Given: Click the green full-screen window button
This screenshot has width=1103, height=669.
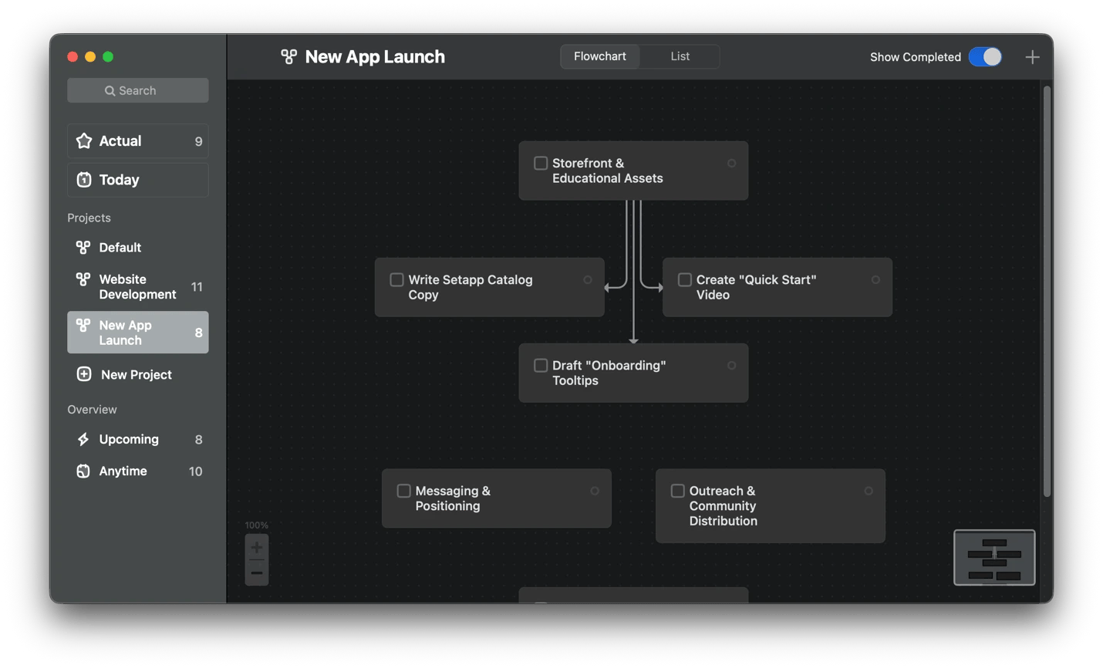Looking at the screenshot, I should point(108,56).
